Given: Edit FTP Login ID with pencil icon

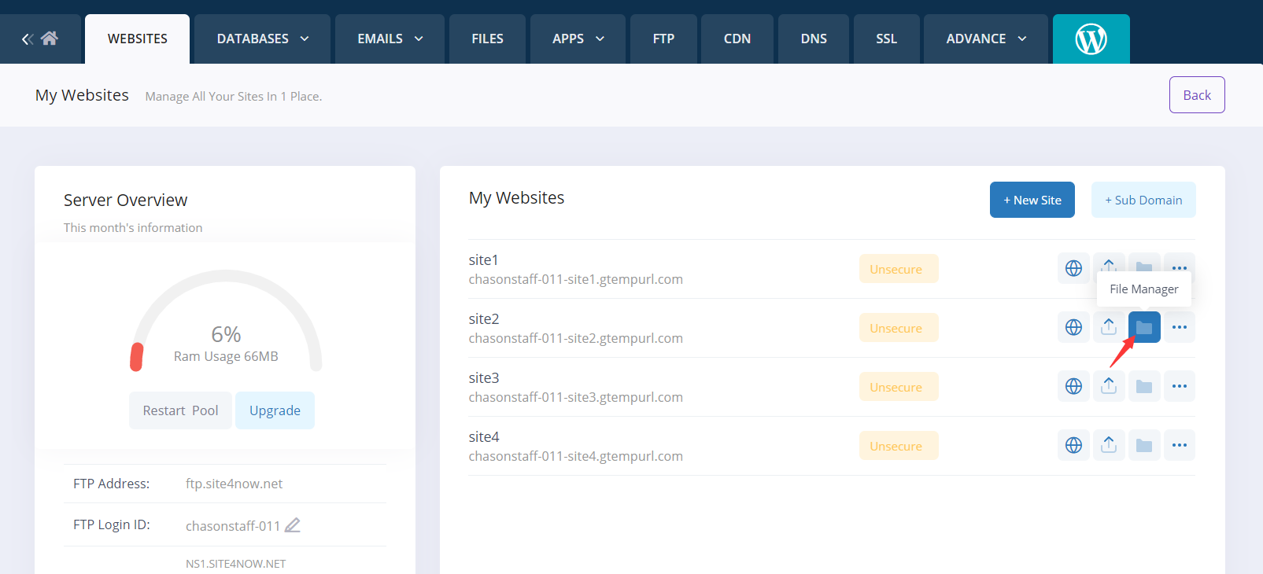Looking at the screenshot, I should [293, 525].
